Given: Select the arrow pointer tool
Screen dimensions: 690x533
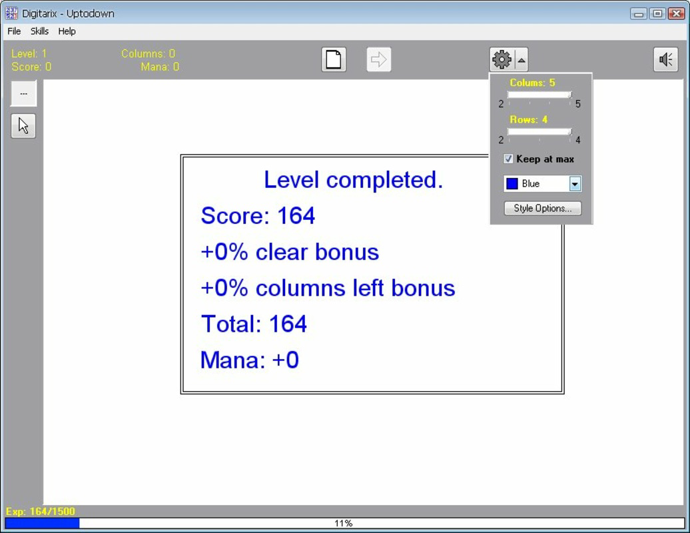Looking at the screenshot, I should (x=23, y=126).
